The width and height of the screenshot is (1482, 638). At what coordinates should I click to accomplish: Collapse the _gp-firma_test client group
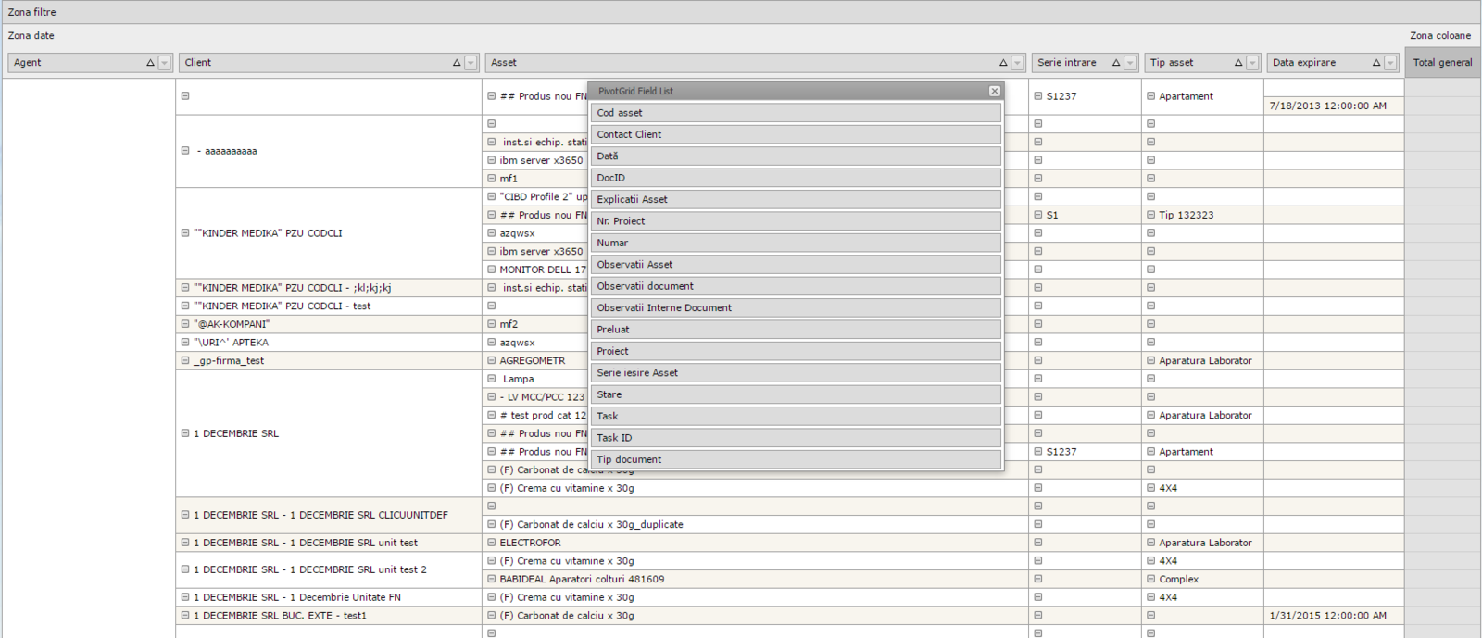(185, 361)
